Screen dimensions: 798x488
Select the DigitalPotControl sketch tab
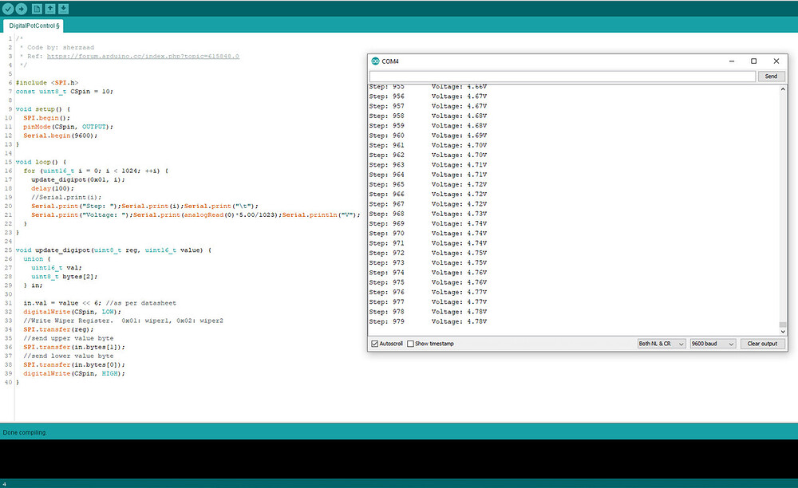tap(33, 25)
